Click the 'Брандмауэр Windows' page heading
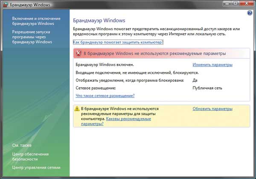Viewport: 256px width, 179px height. (x=99, y=20)
